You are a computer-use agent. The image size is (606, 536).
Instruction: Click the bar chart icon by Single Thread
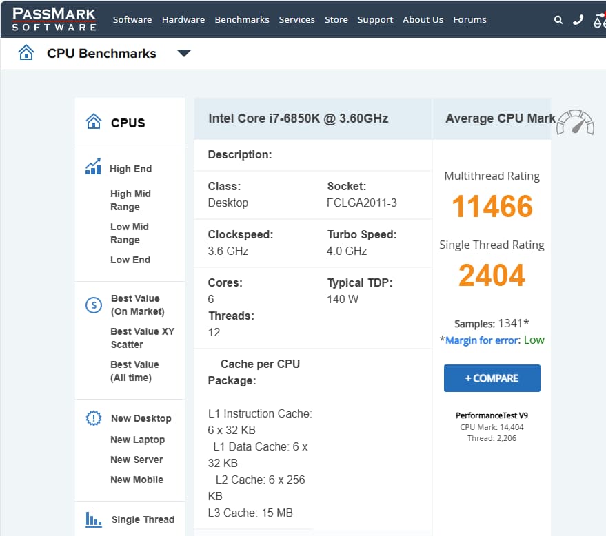pos(94,519)
